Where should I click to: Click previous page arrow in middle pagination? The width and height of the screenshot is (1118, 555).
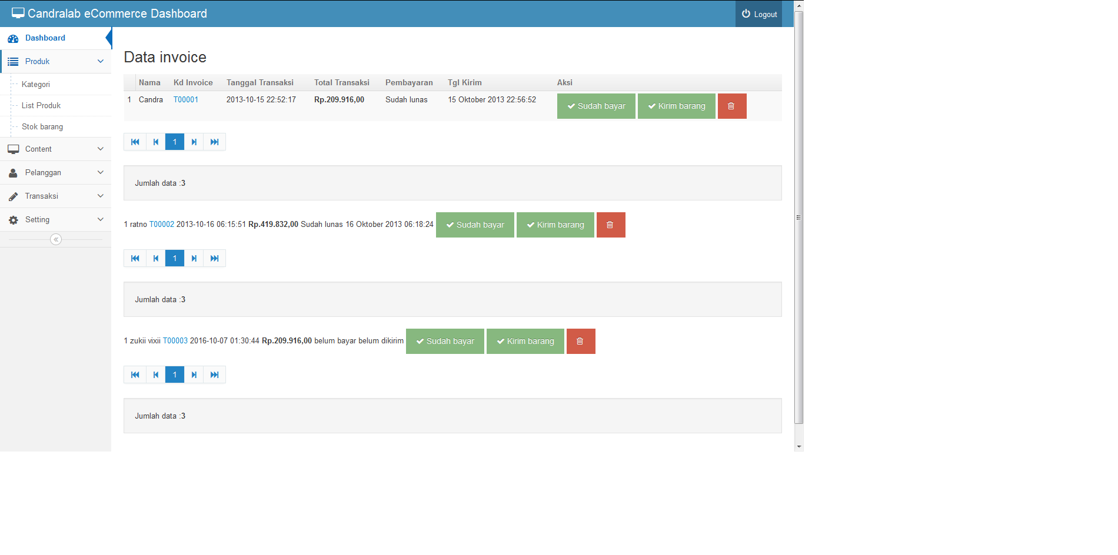pyautogui.click(x=156, y=259)
